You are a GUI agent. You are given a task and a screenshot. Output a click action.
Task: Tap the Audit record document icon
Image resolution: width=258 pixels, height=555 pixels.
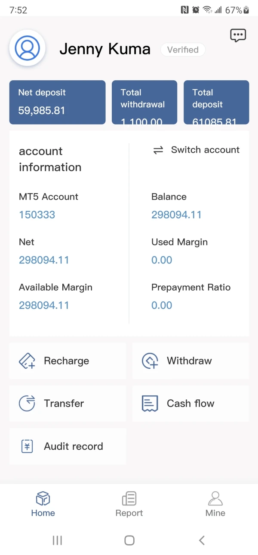click(x=27, y=446)
